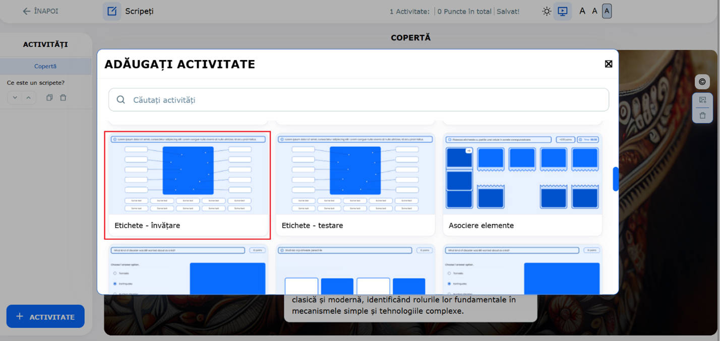Viewport: 720px width, 341px height.
Task: Click the edit title icon beside Scripeți
Action: click(112, 11)
